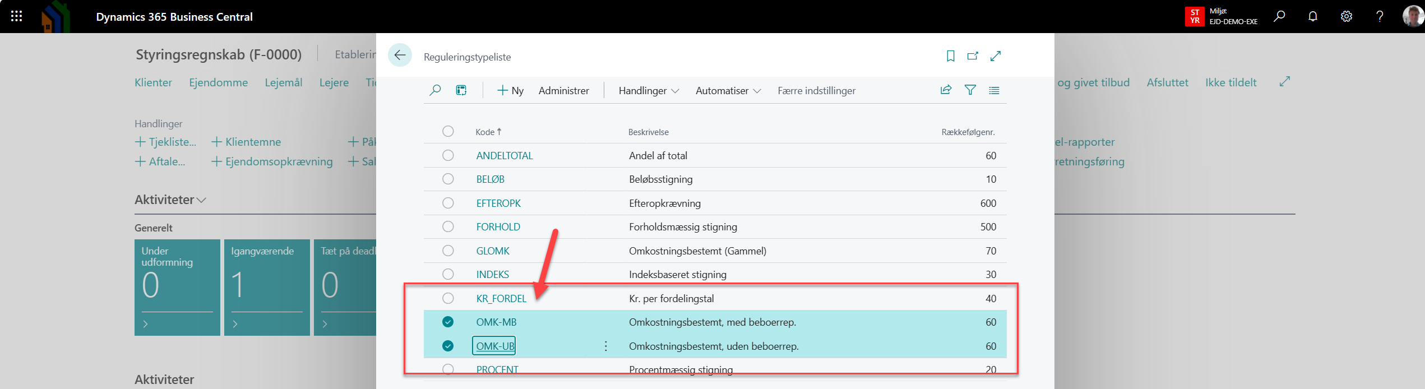Bookmark the Reguleringstypeliste page
Screen dimensions: 1425x389
click(x=950, y=56)
